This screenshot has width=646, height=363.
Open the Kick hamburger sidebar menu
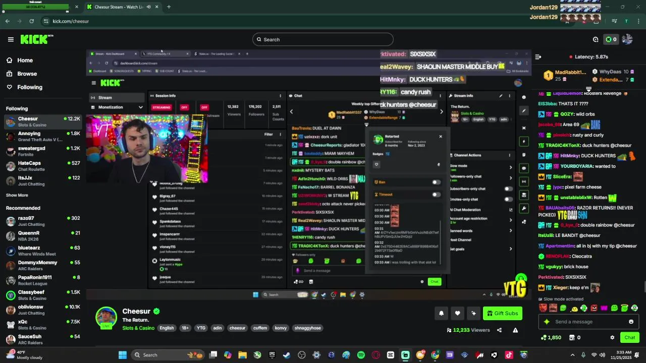click(11, 39)
